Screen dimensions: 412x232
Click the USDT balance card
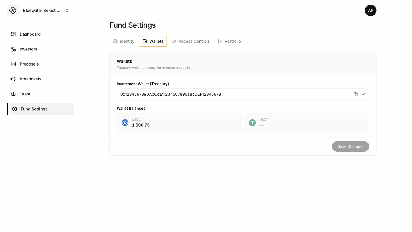[x=306, y=123]
